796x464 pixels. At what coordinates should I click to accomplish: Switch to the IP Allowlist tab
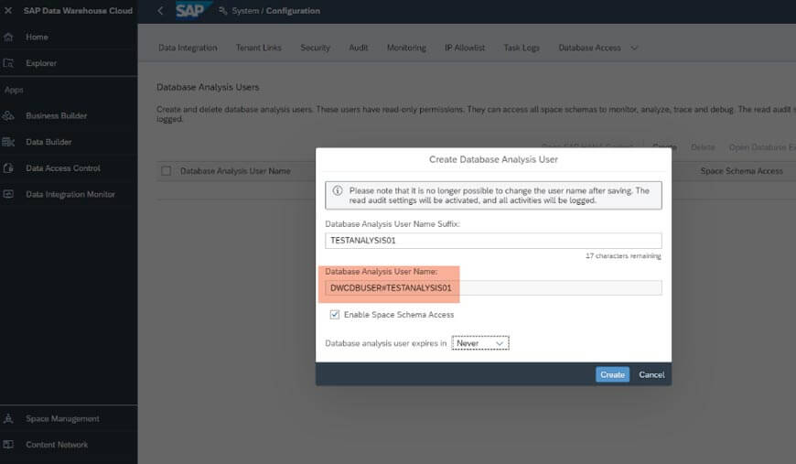[465, 48]
